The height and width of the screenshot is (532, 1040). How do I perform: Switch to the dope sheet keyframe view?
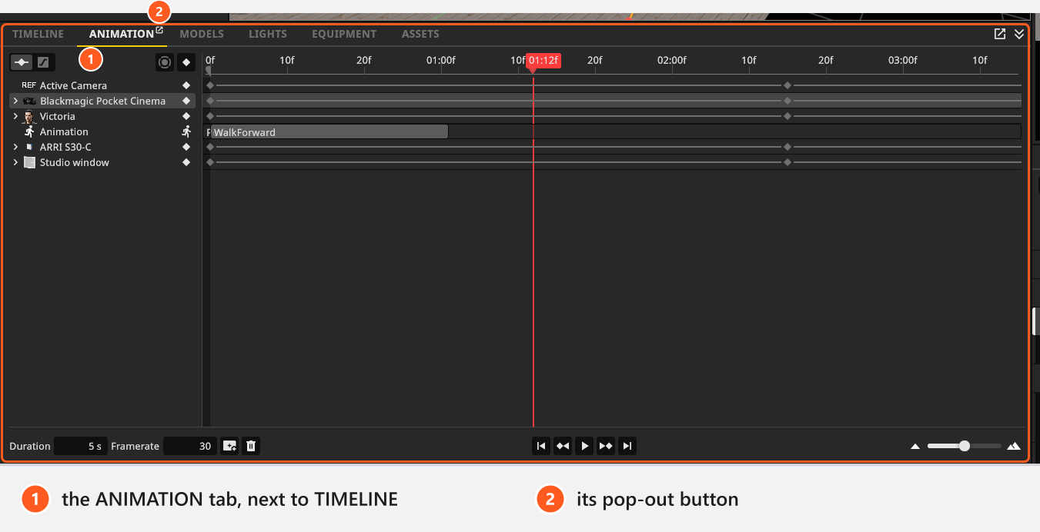[x=22, y=62]
